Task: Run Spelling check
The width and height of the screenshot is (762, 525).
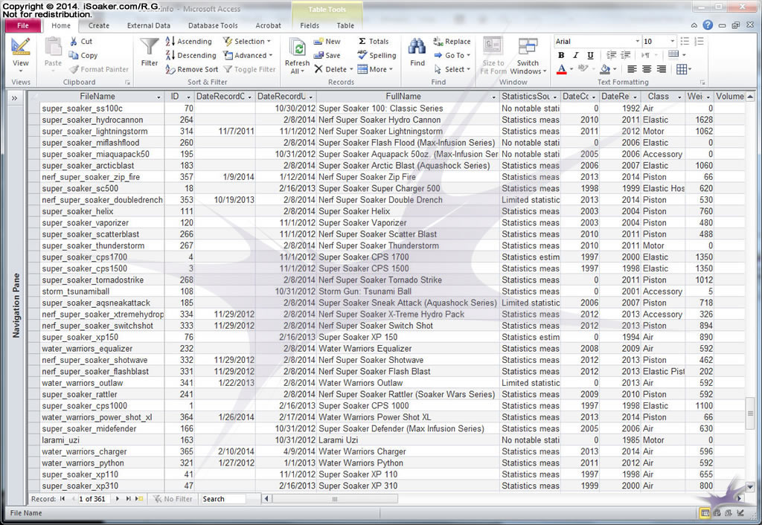Action: (x=377, y=55)
